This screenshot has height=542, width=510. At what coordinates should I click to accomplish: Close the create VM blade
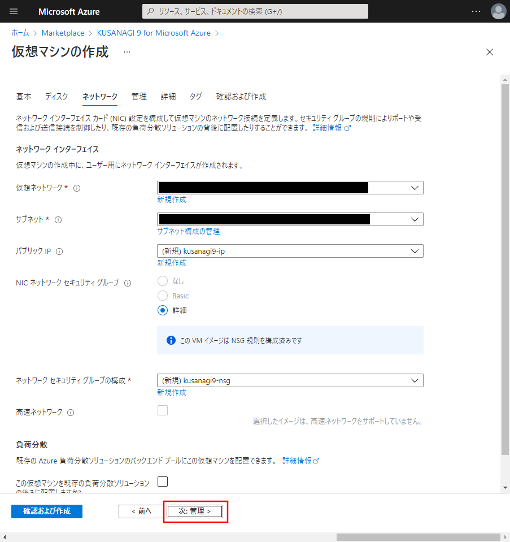[489, 52]
